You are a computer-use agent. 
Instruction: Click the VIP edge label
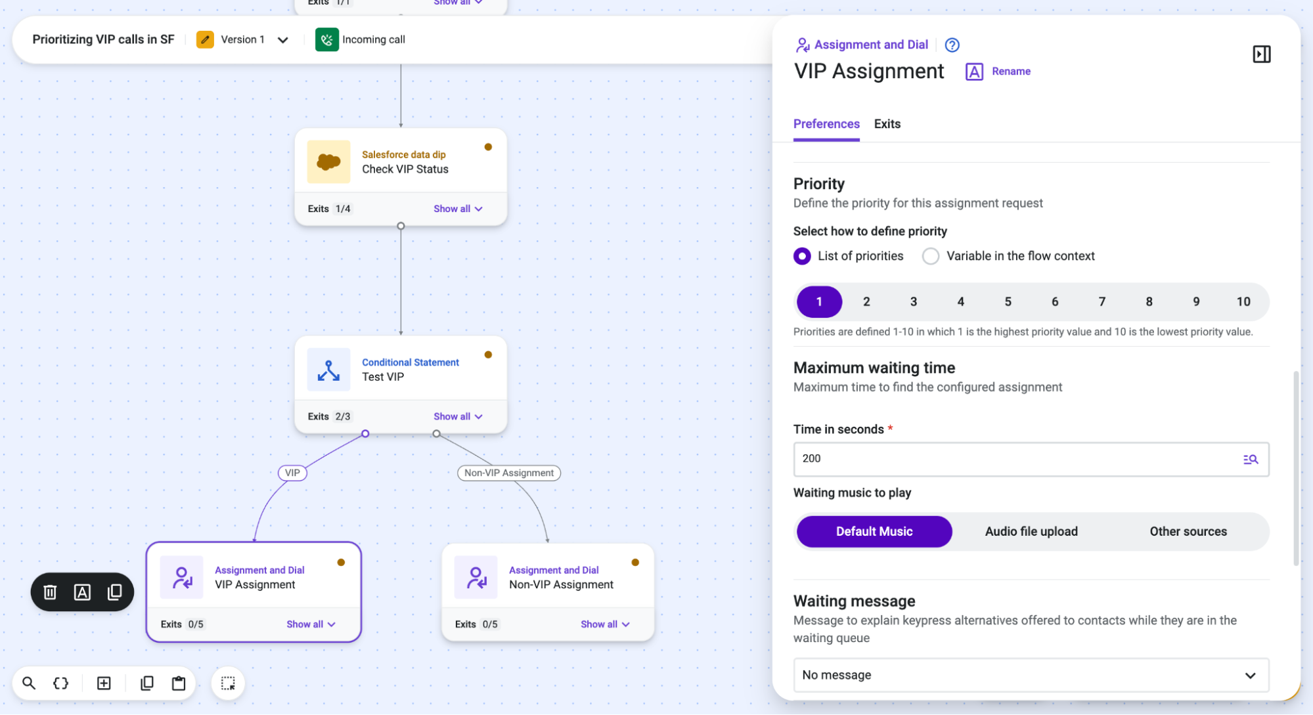292,473
